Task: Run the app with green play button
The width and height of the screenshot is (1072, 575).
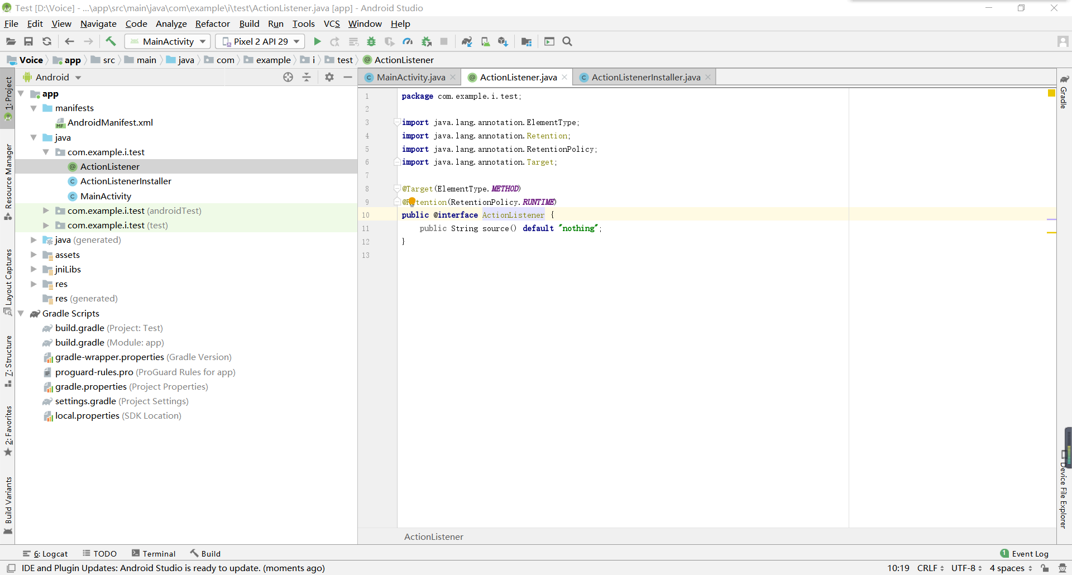Action: (317, 41)
